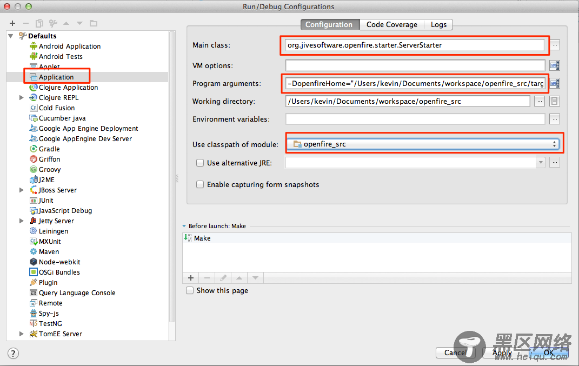Expand Clojure REPL tree node

pyautogui.click(x=22, y=97)
